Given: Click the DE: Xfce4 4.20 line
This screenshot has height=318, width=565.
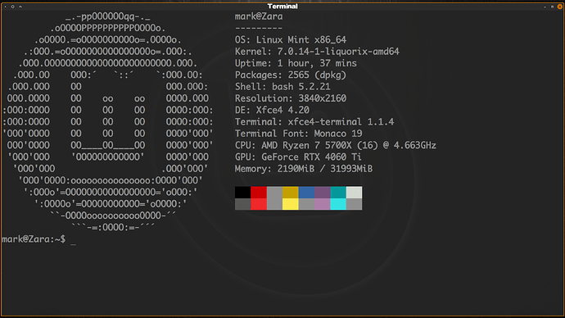Looking at the screenshot, I should coord(272,110).
